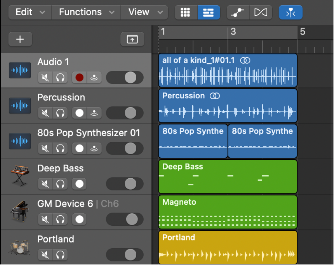Click the add track plus button
Screen dimensions: 334x265
click(20, 39)
